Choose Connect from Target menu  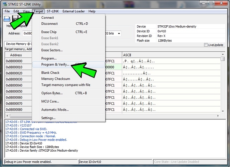(69, 18)
